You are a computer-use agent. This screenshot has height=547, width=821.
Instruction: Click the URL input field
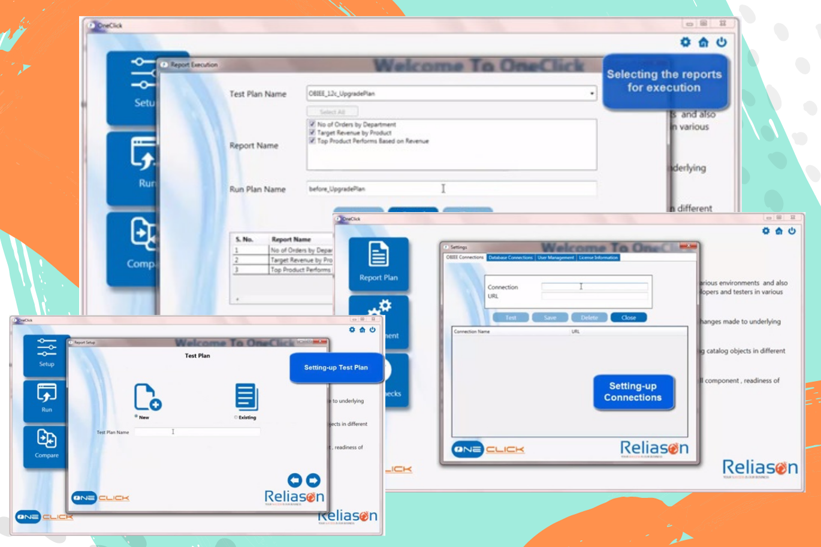pos(594,296)
